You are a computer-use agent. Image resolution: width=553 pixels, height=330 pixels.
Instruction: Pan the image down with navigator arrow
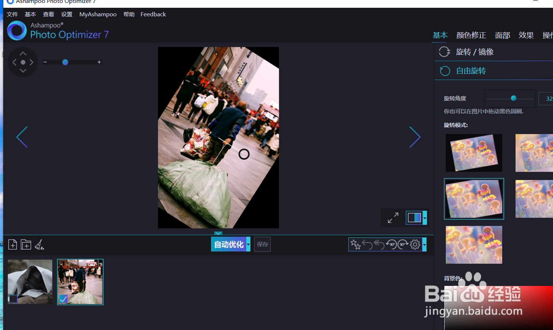(x=23, y=70)
